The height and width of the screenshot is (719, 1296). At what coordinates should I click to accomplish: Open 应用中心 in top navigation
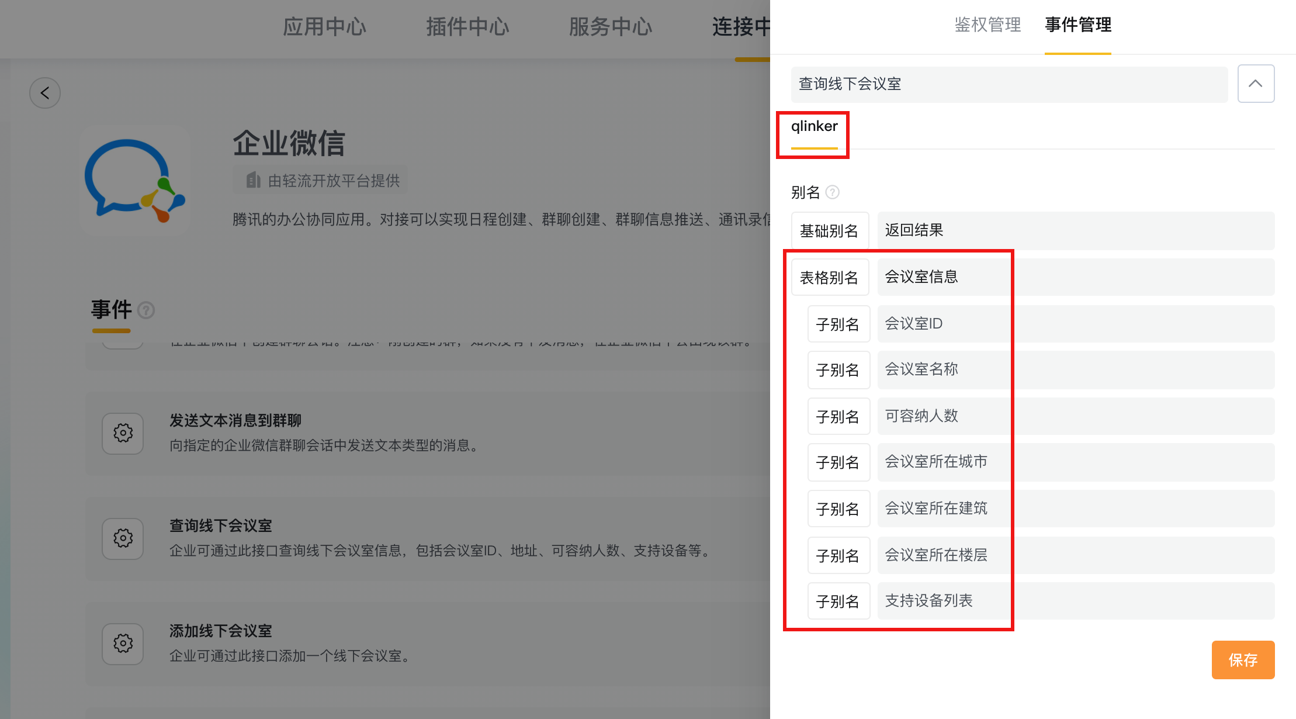coord(324,27)
